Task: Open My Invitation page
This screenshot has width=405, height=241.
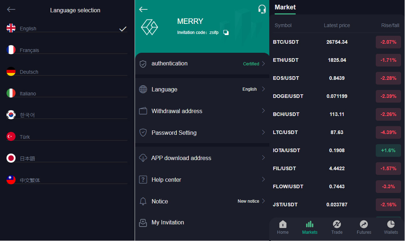Action: coord(168,223)
